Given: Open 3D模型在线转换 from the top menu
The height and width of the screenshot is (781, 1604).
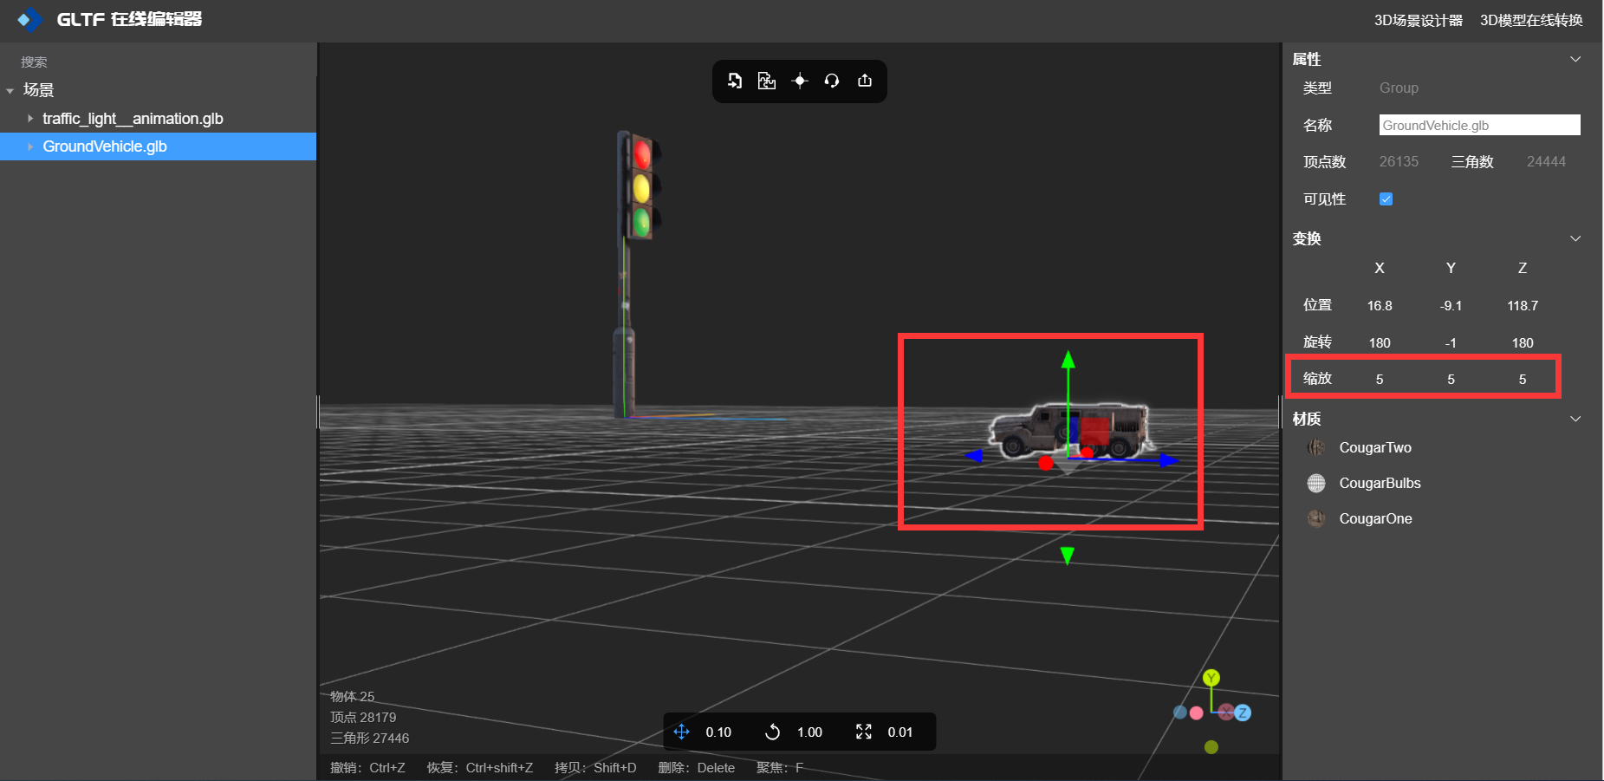Looking at the screenshot, I should [x=1531, y=20].
